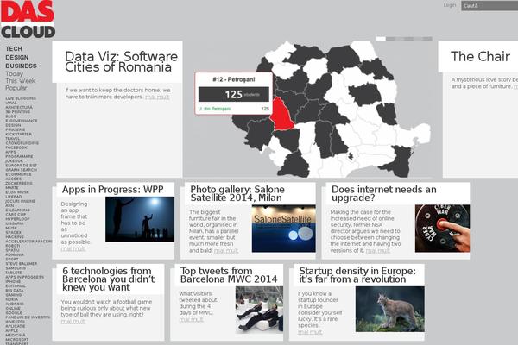Click the DAS CLOUD logo
Screen dimensions: 518x345
click(x=28, y=19)
